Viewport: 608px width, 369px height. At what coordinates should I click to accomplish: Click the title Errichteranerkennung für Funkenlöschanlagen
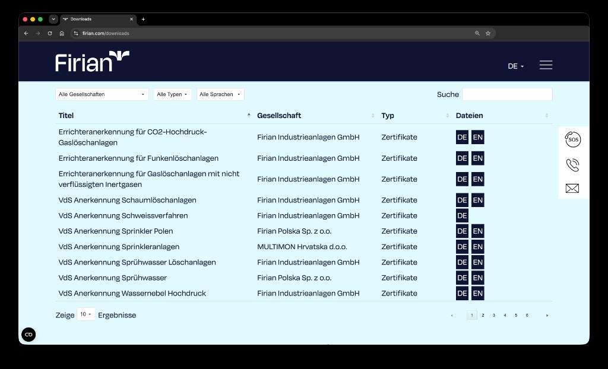[138, 158]
